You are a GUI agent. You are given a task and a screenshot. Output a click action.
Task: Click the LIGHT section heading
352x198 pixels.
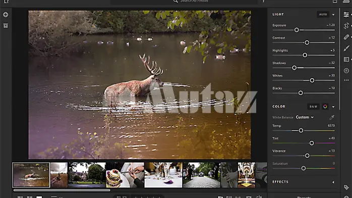[278, 14]
